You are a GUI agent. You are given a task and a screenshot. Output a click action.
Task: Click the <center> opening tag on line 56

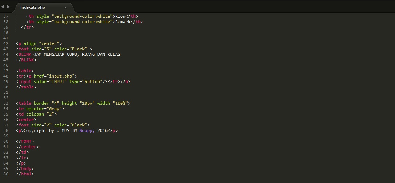pyautogui.click(x=26, y=120)
